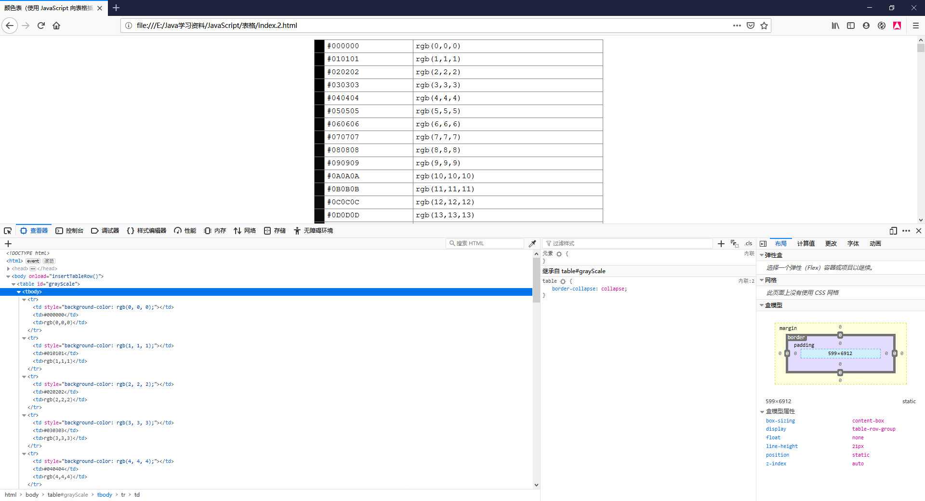Click the Adobe Acrobat extension icon
925x501 pixels.
[x=897, y=26]
